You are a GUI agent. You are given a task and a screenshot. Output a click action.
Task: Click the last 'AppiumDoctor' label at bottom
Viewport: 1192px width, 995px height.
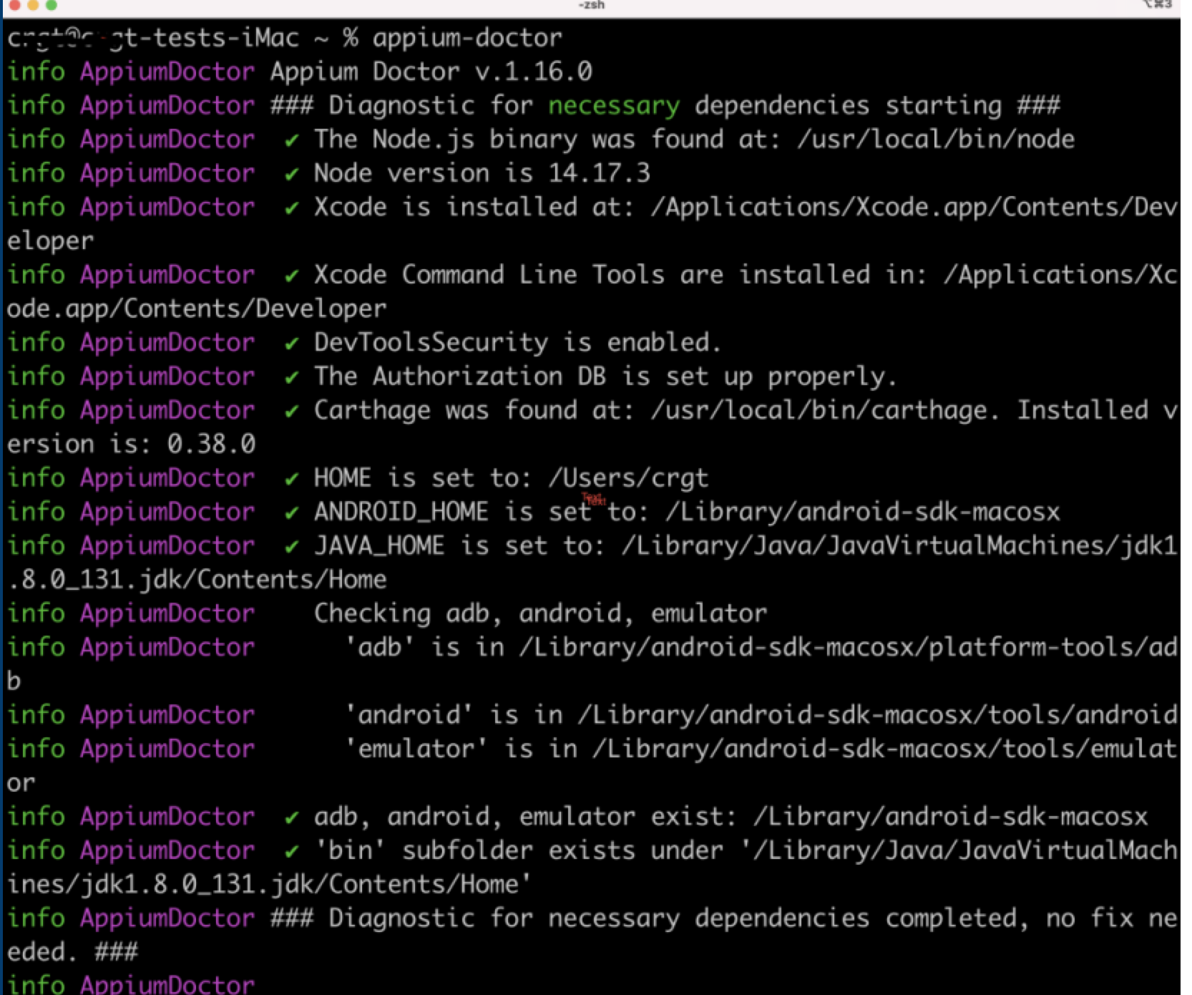click(x=167, y=984)
